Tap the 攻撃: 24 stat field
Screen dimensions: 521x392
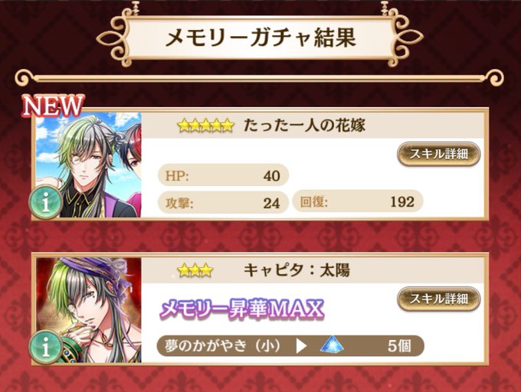223,202
